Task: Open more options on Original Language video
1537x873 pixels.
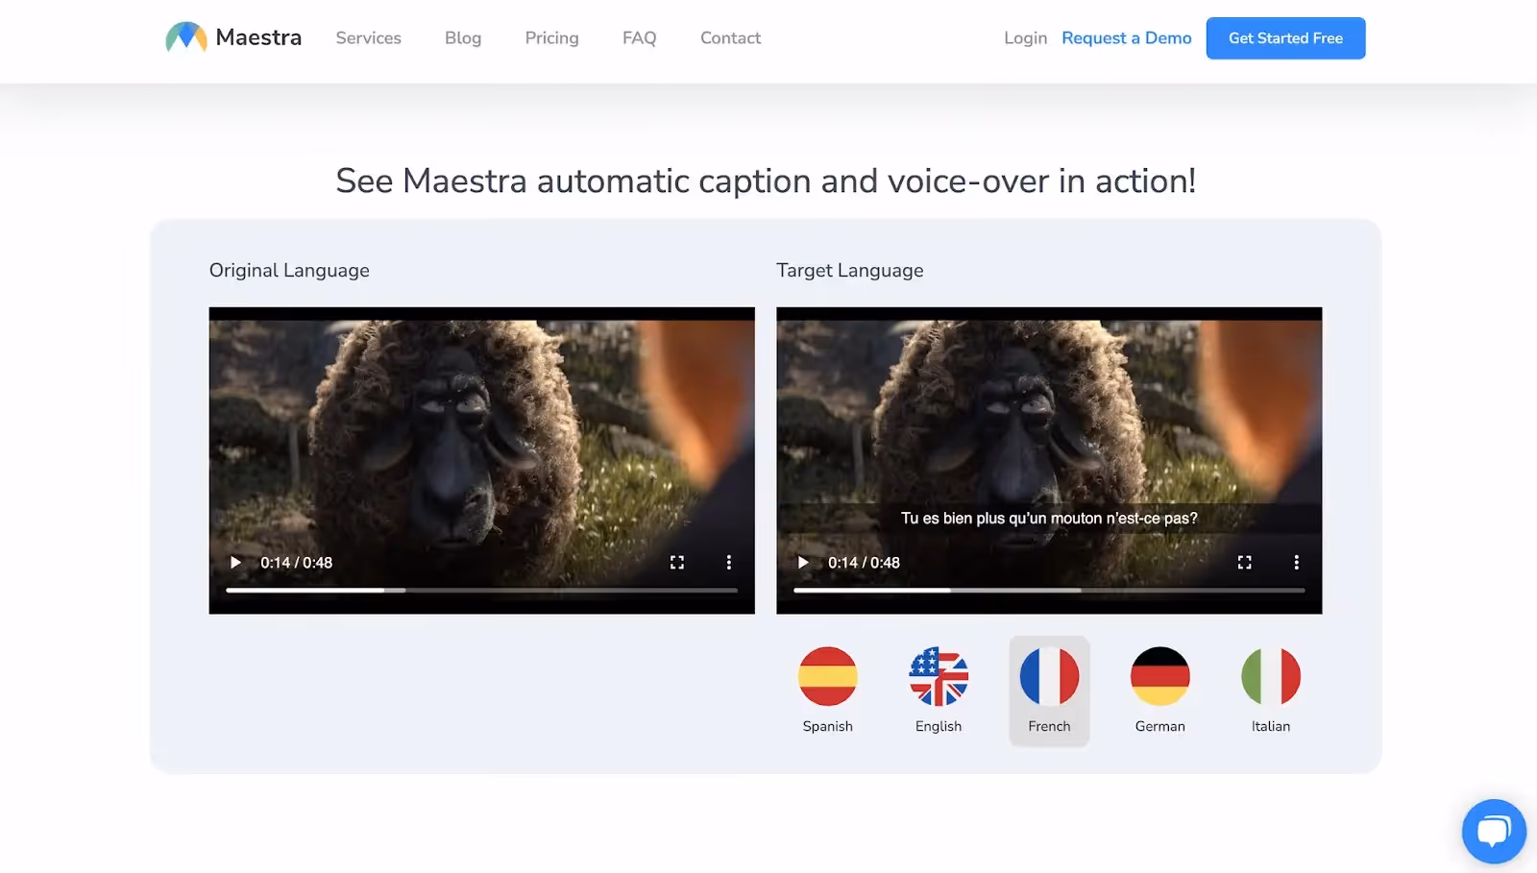Action: click(x=729, y=563)
